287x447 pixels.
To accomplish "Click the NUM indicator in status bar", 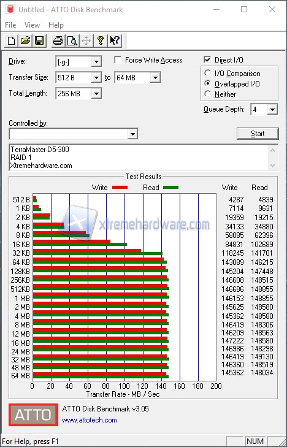I will pos(255,441).
